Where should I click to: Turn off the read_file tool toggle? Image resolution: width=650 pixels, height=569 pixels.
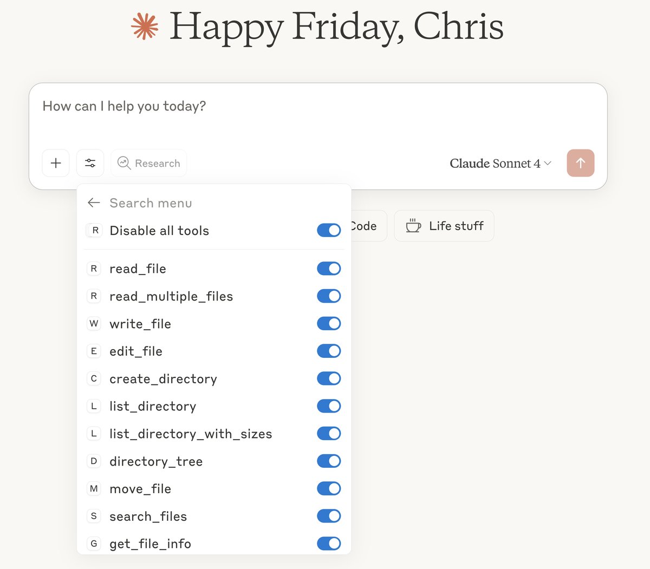(329, 269)
